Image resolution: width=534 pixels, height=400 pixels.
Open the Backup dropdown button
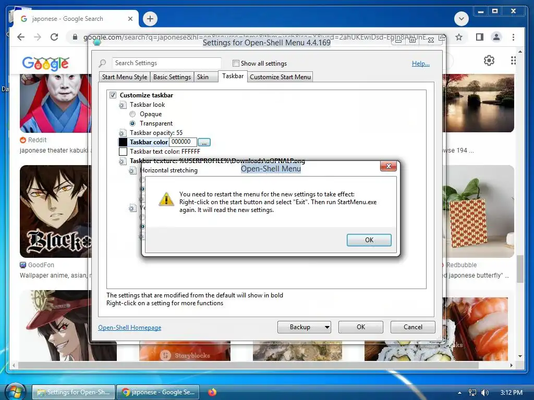click(304, 327)
